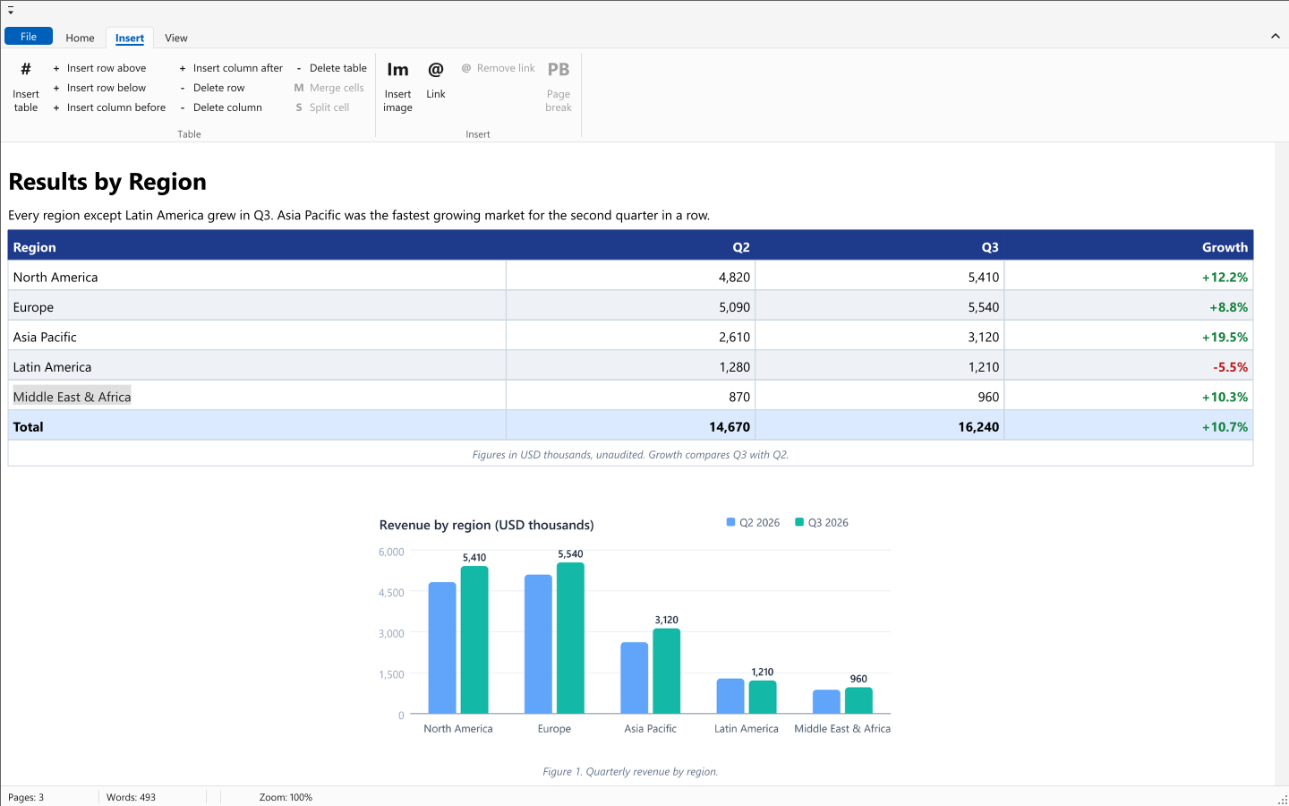Click the window resize grip in the status bar
1289x806 pixels.
click(1281, 798)
